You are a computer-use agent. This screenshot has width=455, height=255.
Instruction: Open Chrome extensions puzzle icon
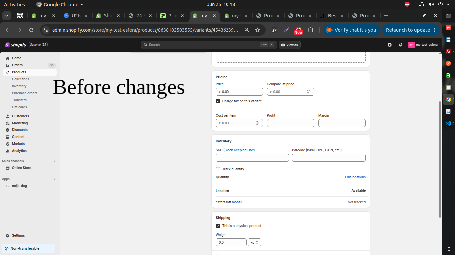[x=310, y=30]
